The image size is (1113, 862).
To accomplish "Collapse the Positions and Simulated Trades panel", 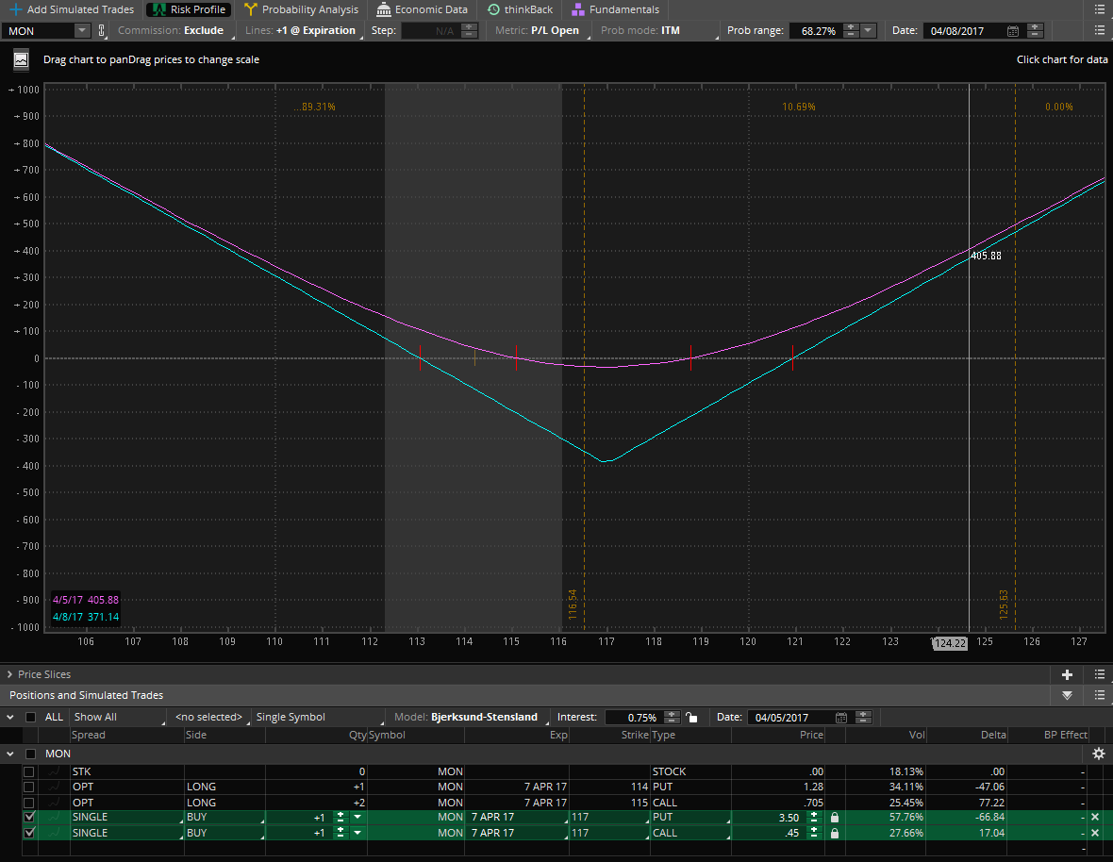I will tap(1067, 695).
